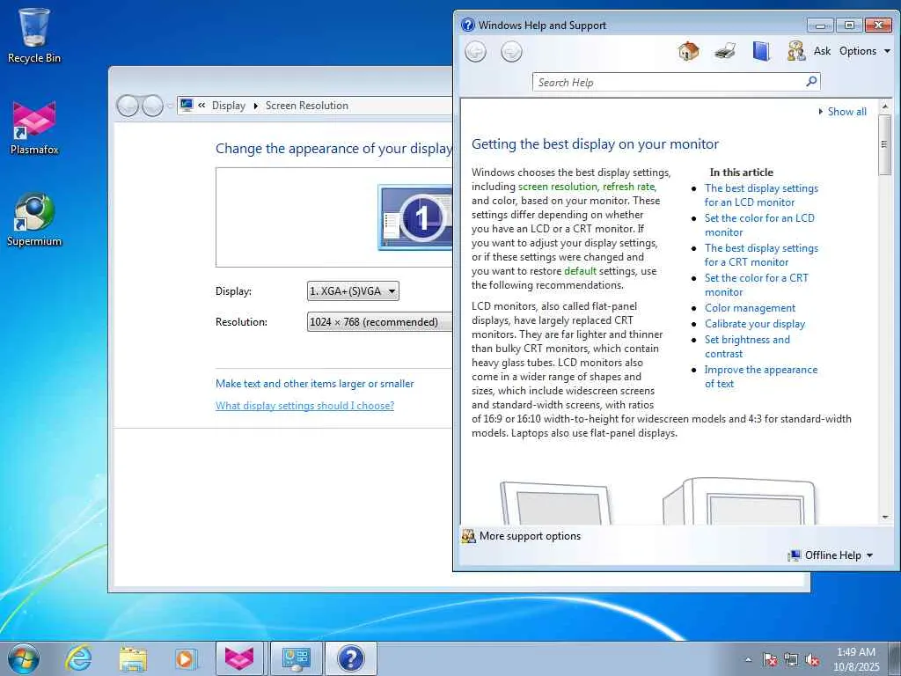Show hidden tray icons arrow

click(x=748, y=659)
